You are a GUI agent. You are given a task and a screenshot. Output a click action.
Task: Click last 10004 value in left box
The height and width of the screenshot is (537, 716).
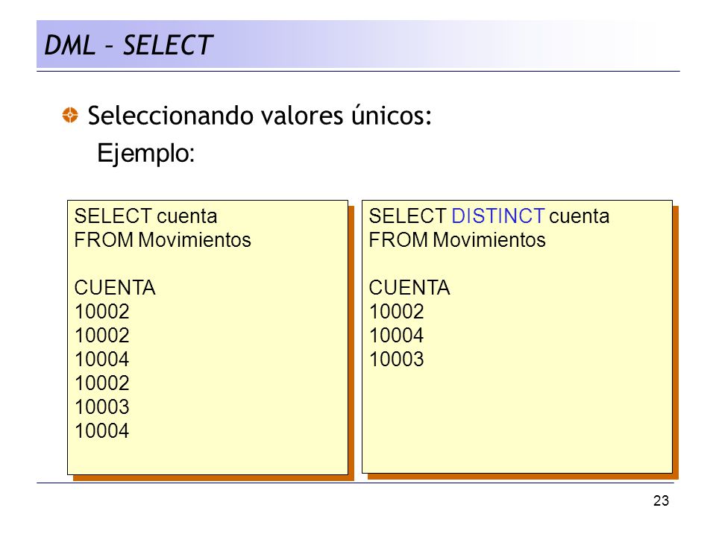102,430
